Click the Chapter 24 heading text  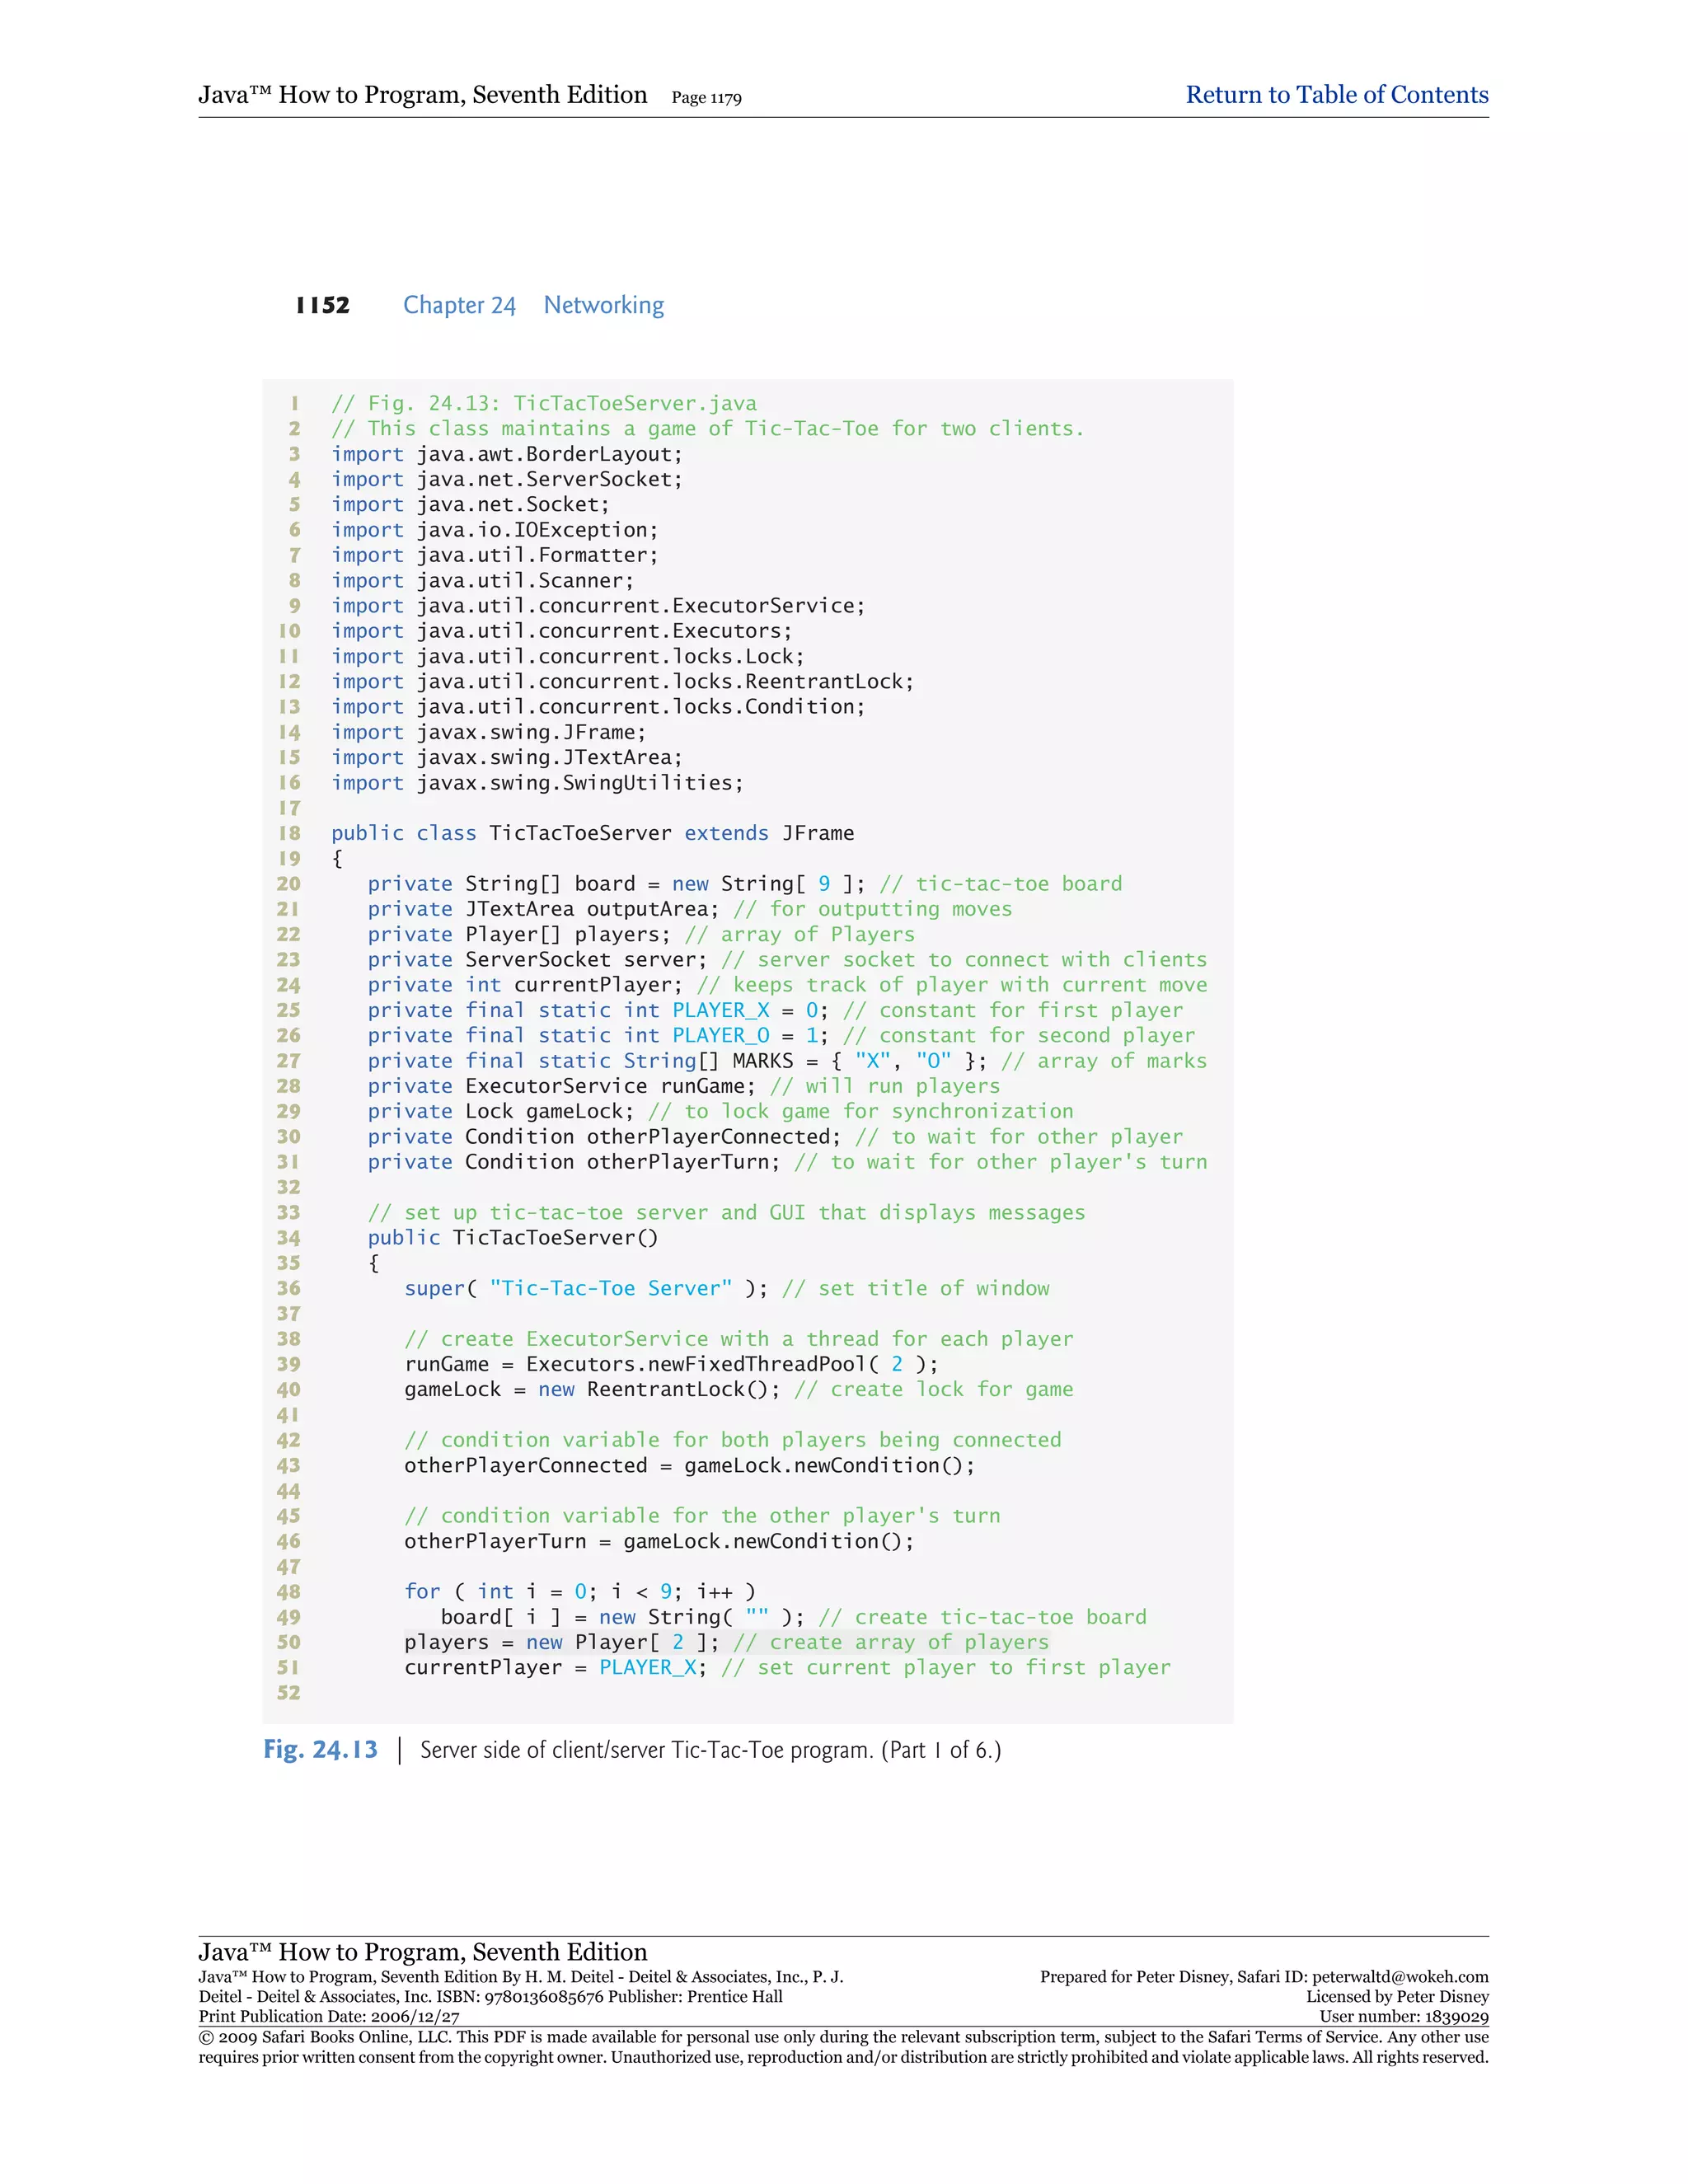(459, 305)
